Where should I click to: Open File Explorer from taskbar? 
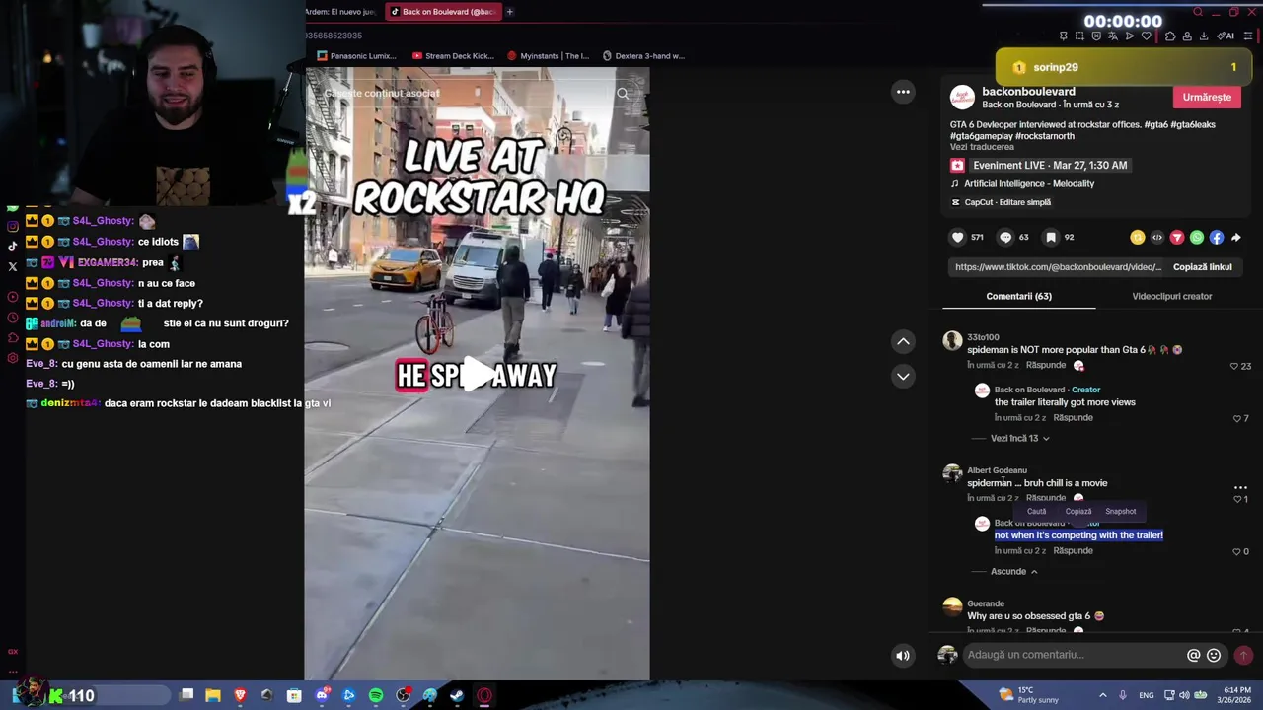pyautogui.click(x=212, y=695)
